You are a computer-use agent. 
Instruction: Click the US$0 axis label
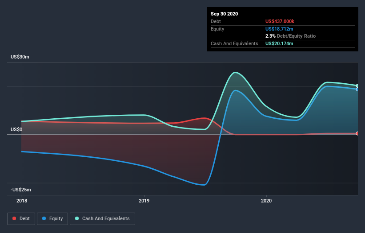(16, 129)
